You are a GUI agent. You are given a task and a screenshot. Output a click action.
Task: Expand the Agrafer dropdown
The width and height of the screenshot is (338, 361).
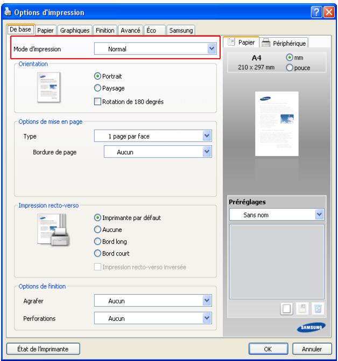click(x=153, y=300)
